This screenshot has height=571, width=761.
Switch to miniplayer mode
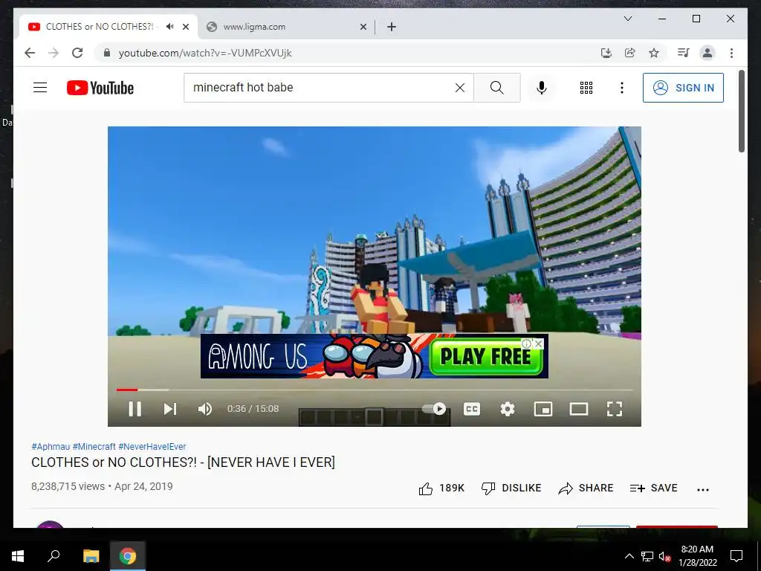tap(543, 409)
